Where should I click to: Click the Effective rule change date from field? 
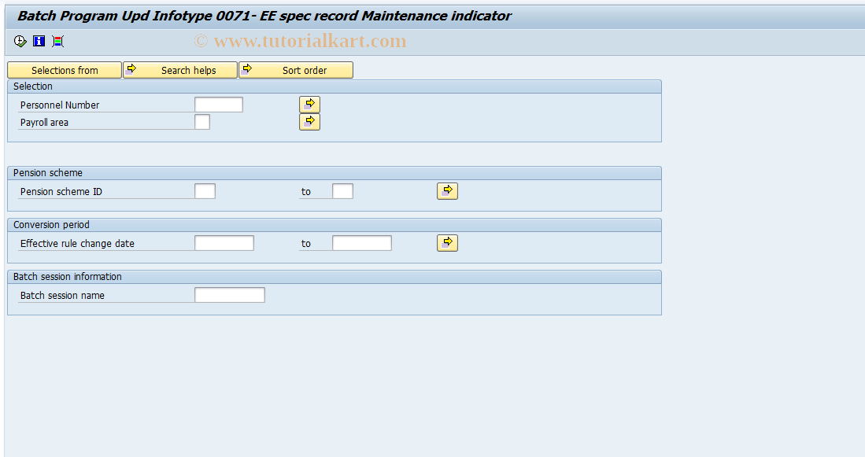pyautogui.click(x=224, y=243)
